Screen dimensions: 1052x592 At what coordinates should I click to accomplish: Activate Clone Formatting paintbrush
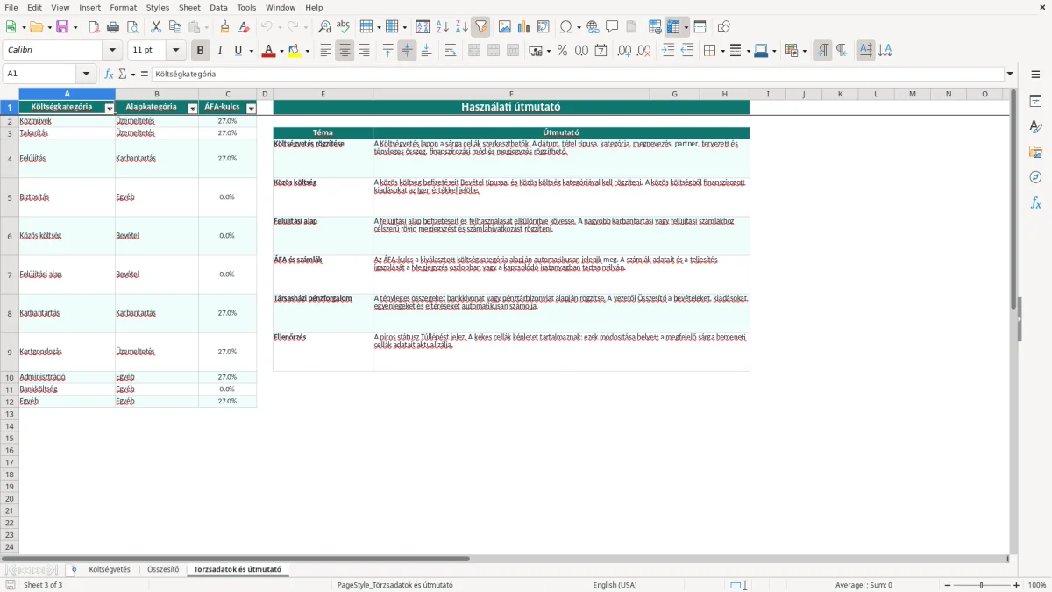pos(225,27)
